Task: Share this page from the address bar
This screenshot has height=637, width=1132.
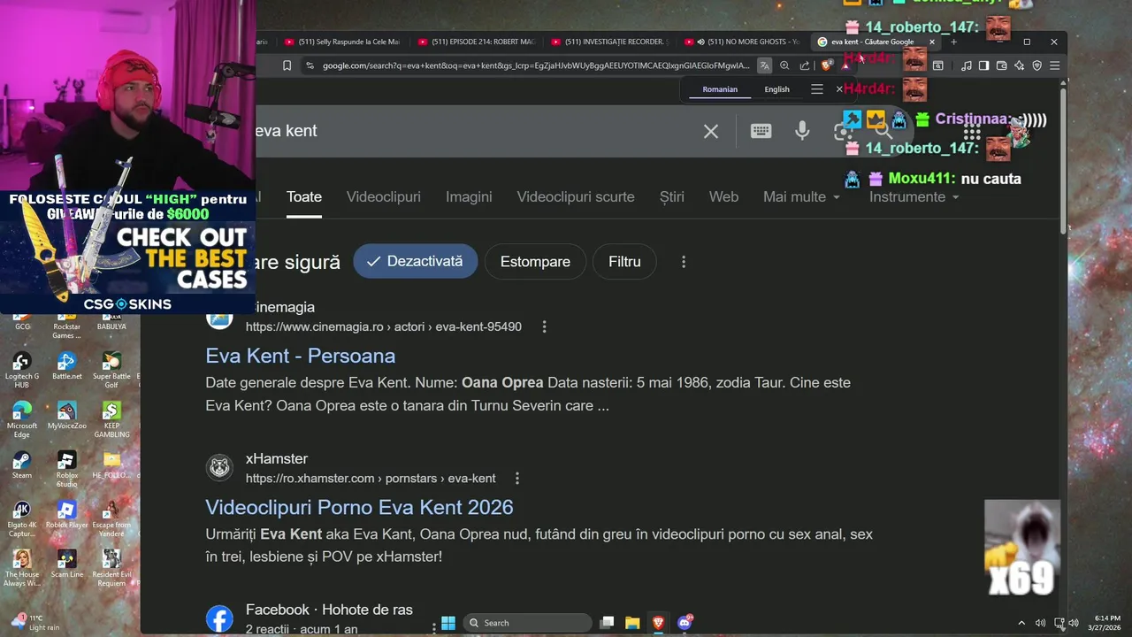Action: coord(805,65)
